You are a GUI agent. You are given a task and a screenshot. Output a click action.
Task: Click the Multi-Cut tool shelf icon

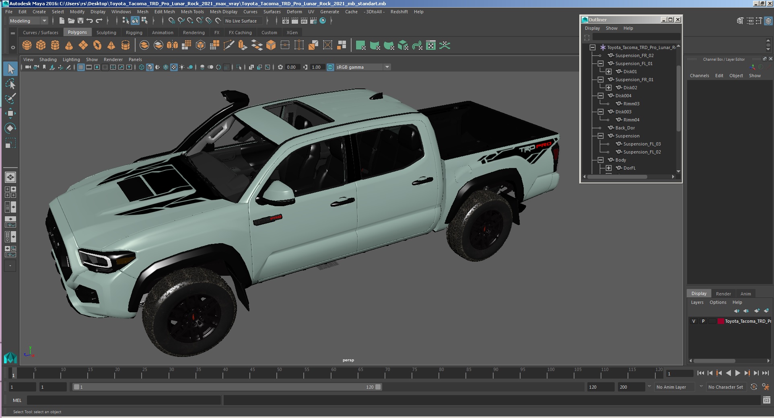228,45
